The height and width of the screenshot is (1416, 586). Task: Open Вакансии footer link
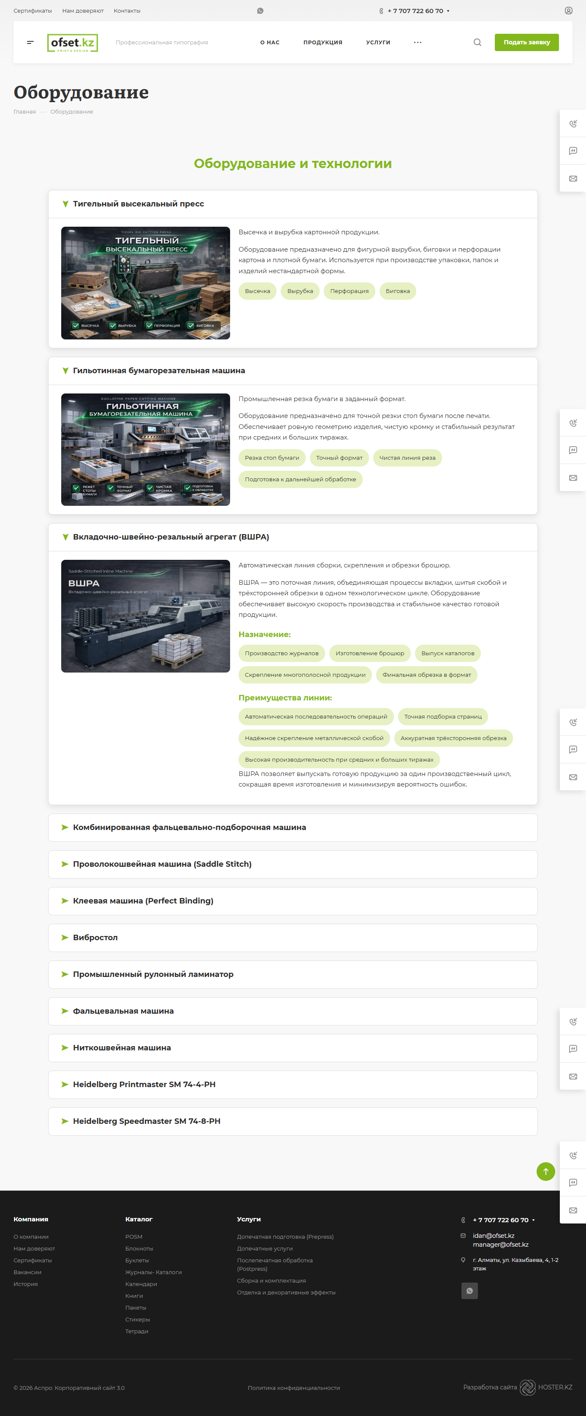tap(27, 1272)
